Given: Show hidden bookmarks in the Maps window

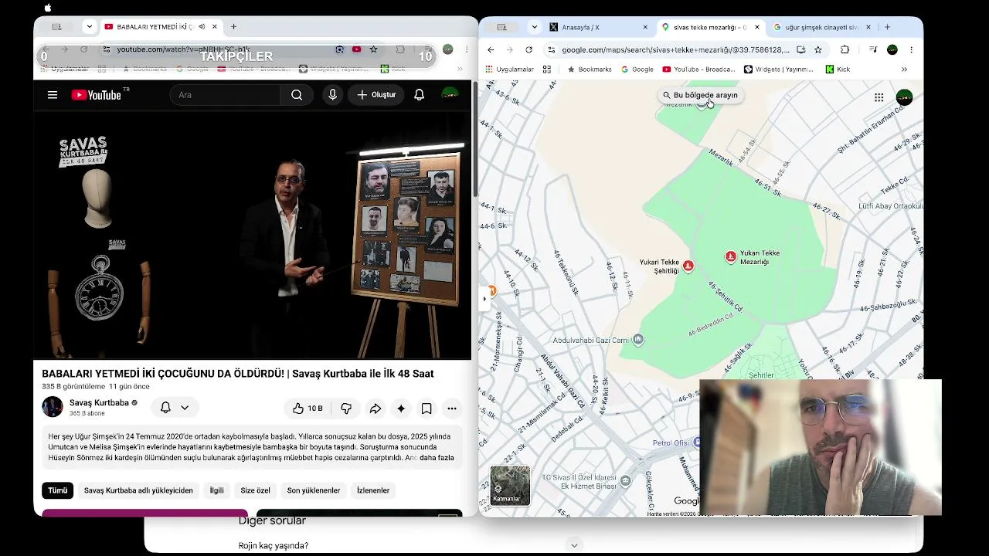Looking at the screenshot, I should click(x=904, y=69).
